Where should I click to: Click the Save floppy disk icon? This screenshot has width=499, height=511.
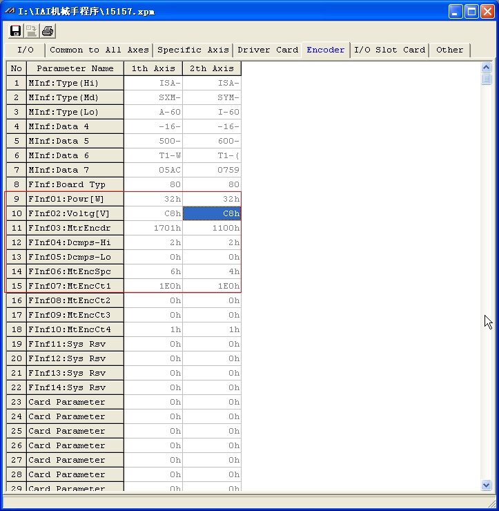point(15,30)
